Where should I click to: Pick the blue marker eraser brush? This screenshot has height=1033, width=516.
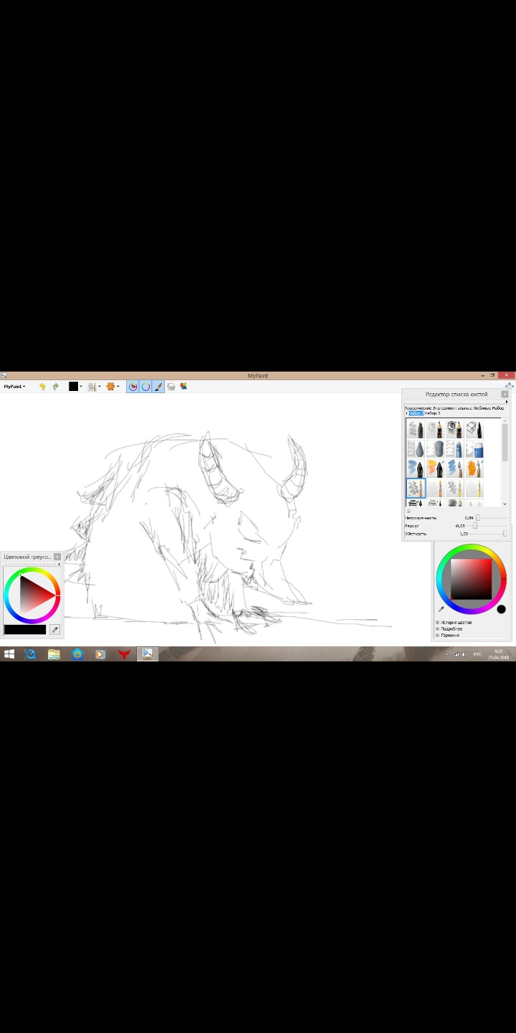(x=455, y=449)
